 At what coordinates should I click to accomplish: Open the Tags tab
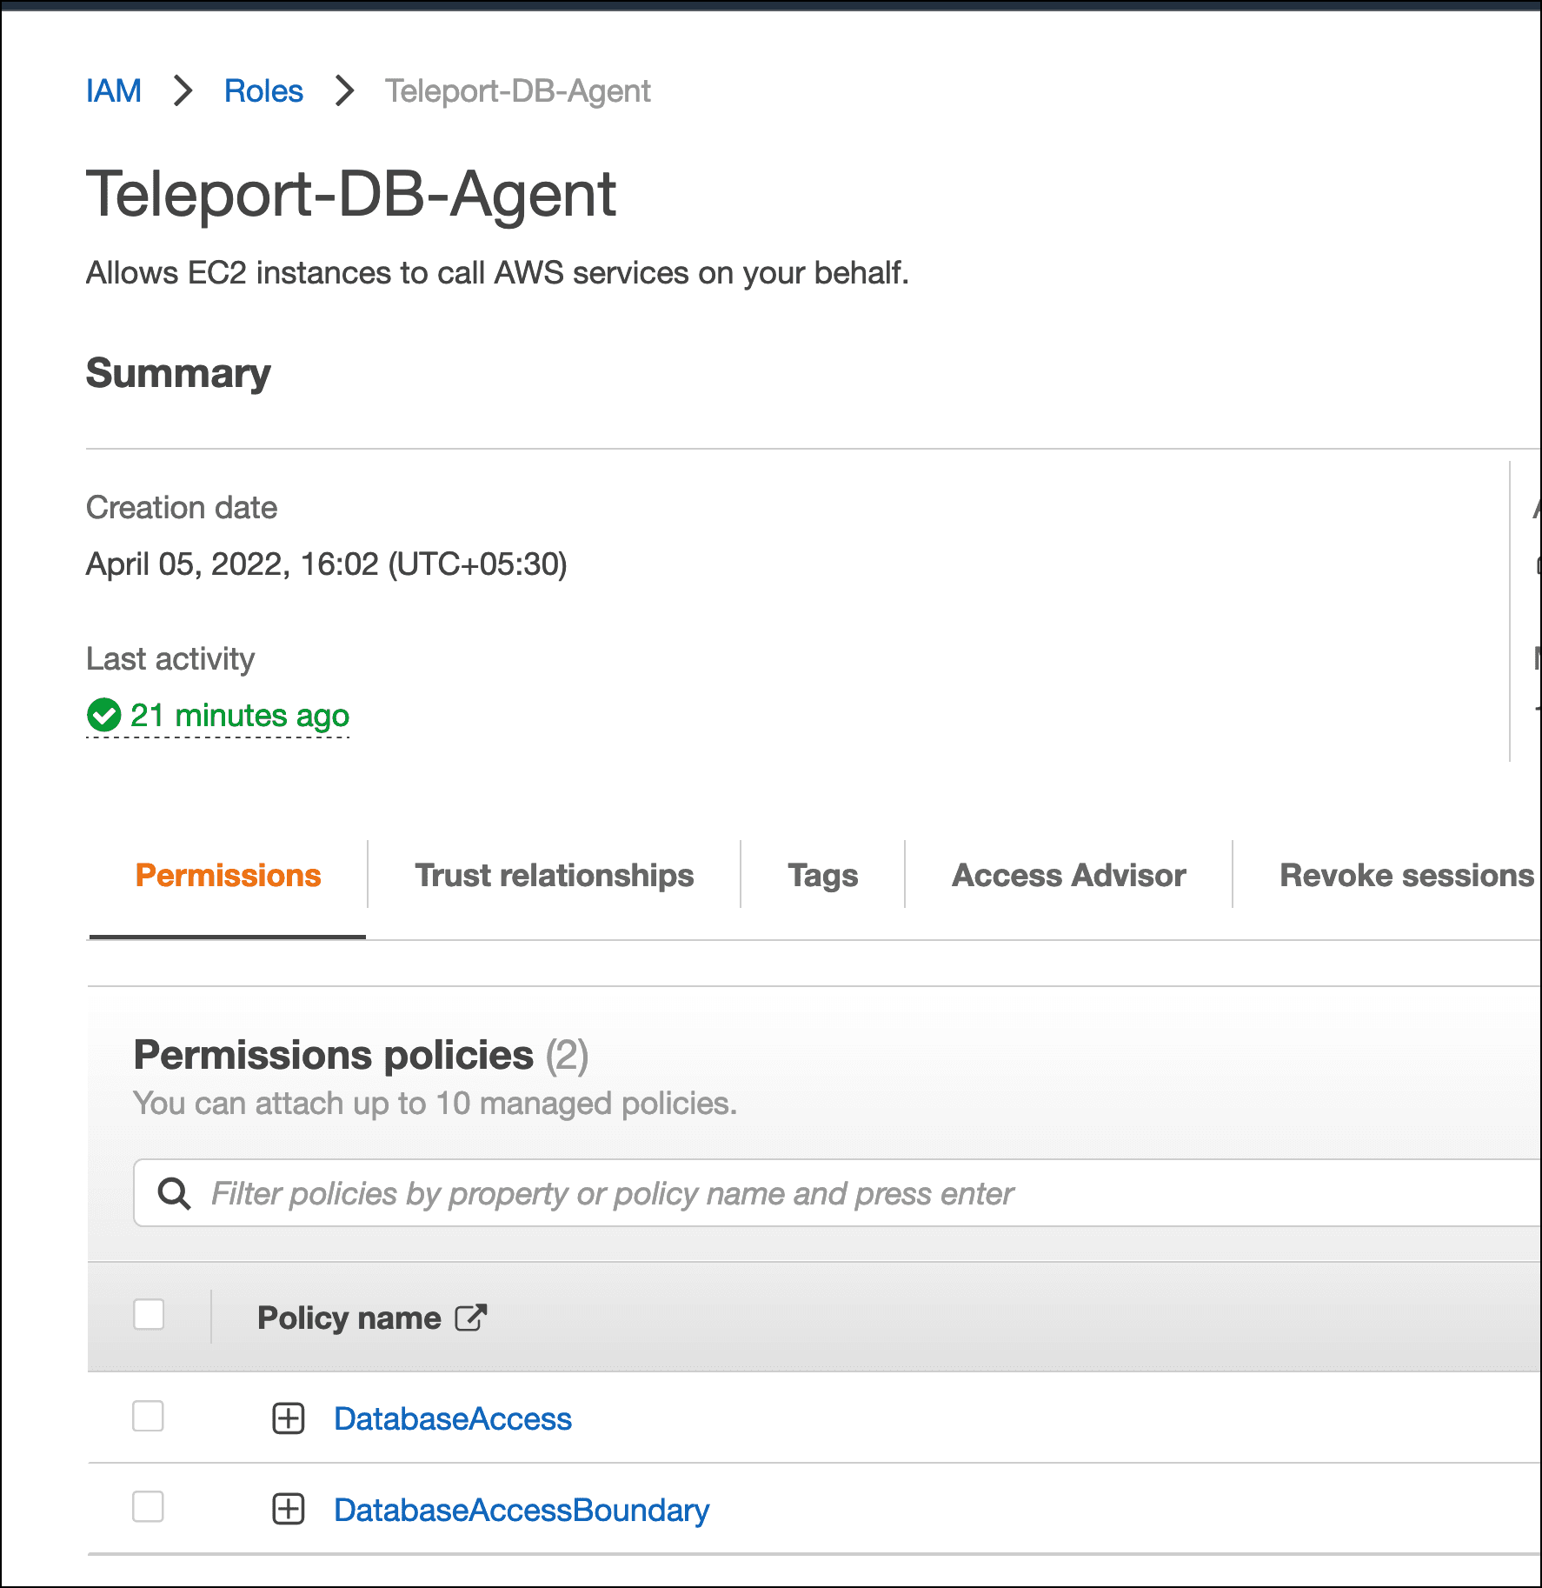821,875
